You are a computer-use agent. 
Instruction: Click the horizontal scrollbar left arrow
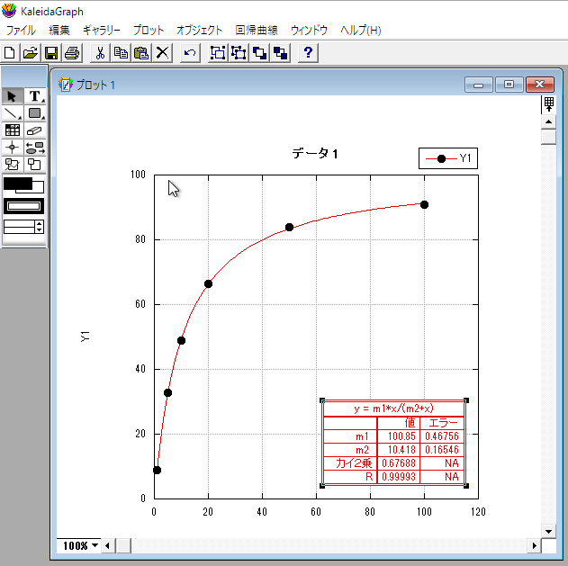point(108,545)
